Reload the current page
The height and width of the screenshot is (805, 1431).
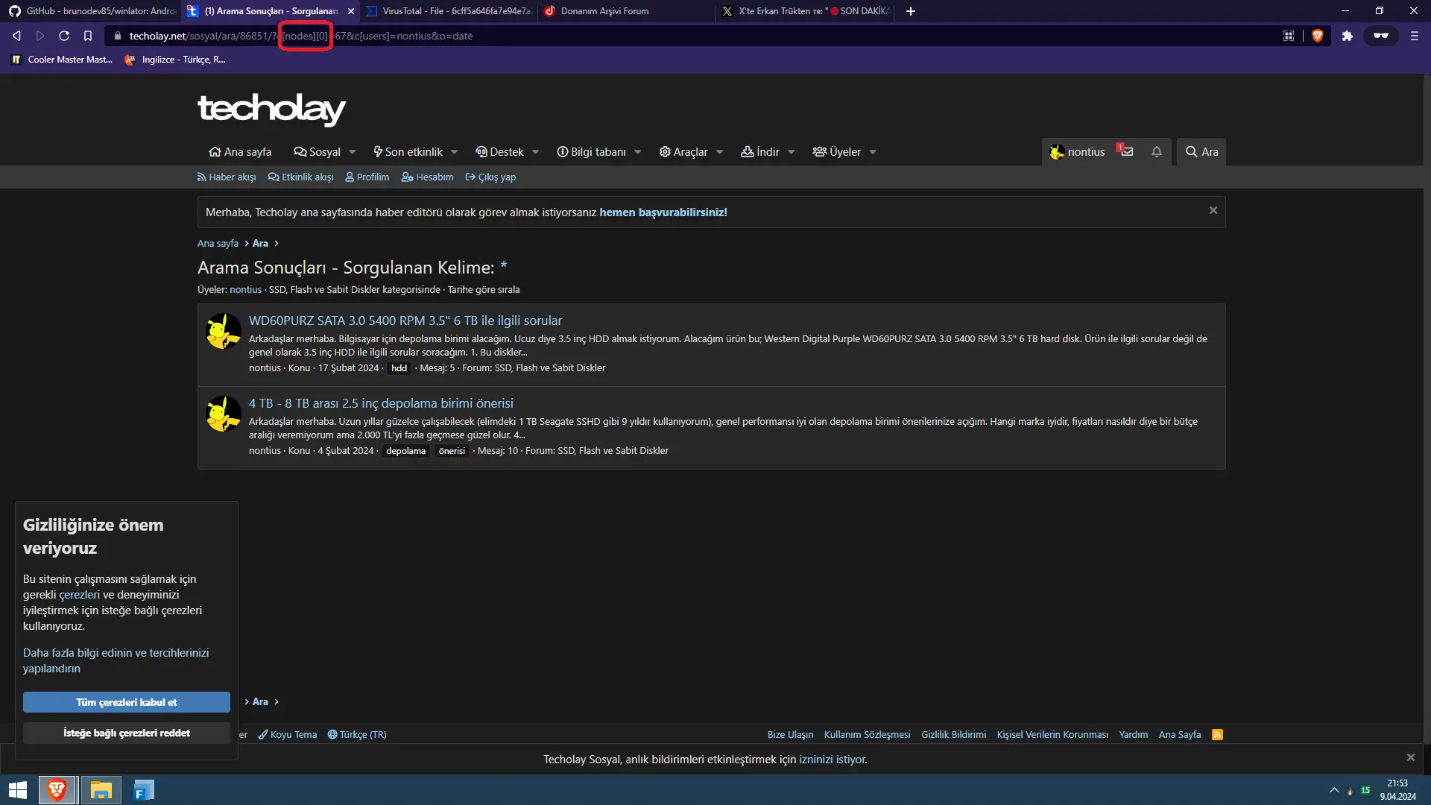click(64, 36)
